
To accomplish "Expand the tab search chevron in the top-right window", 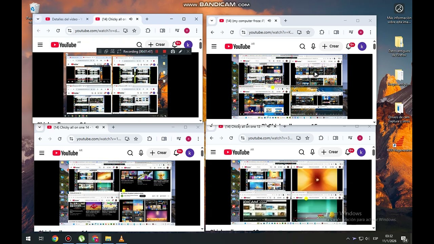I will [212, 21].
